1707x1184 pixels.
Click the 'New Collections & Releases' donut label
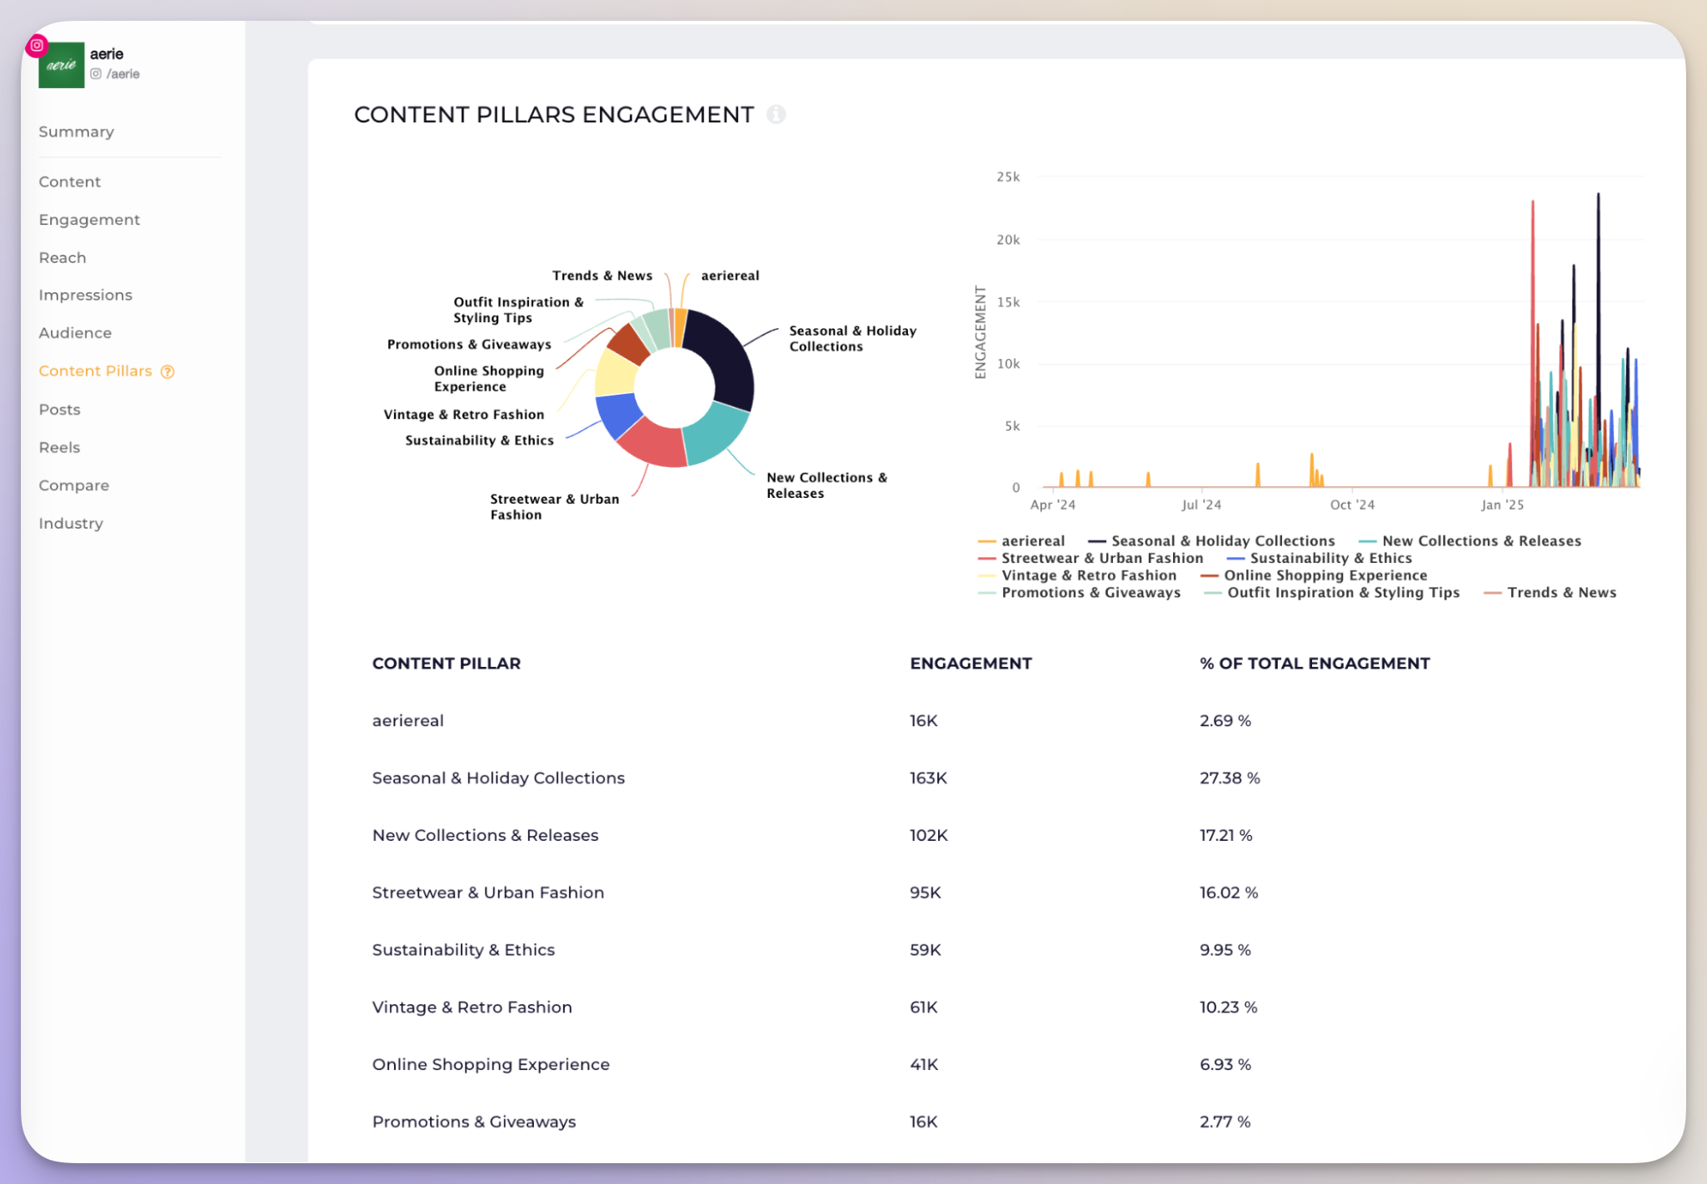[826, 485]
